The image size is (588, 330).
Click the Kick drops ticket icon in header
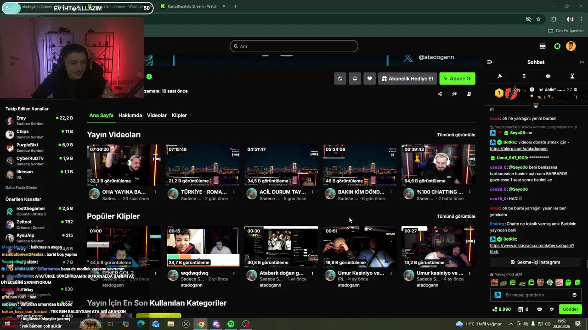click(543, 46)
